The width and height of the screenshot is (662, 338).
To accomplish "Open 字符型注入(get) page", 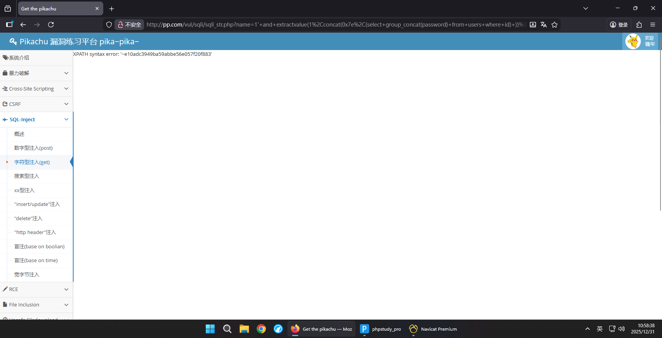I will [32, 162].
